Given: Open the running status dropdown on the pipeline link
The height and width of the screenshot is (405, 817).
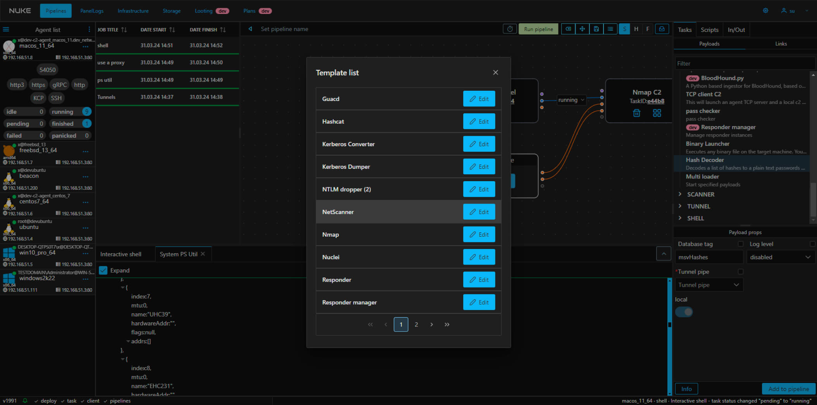Looking at the screenshot, I should (x=571, y=100).
